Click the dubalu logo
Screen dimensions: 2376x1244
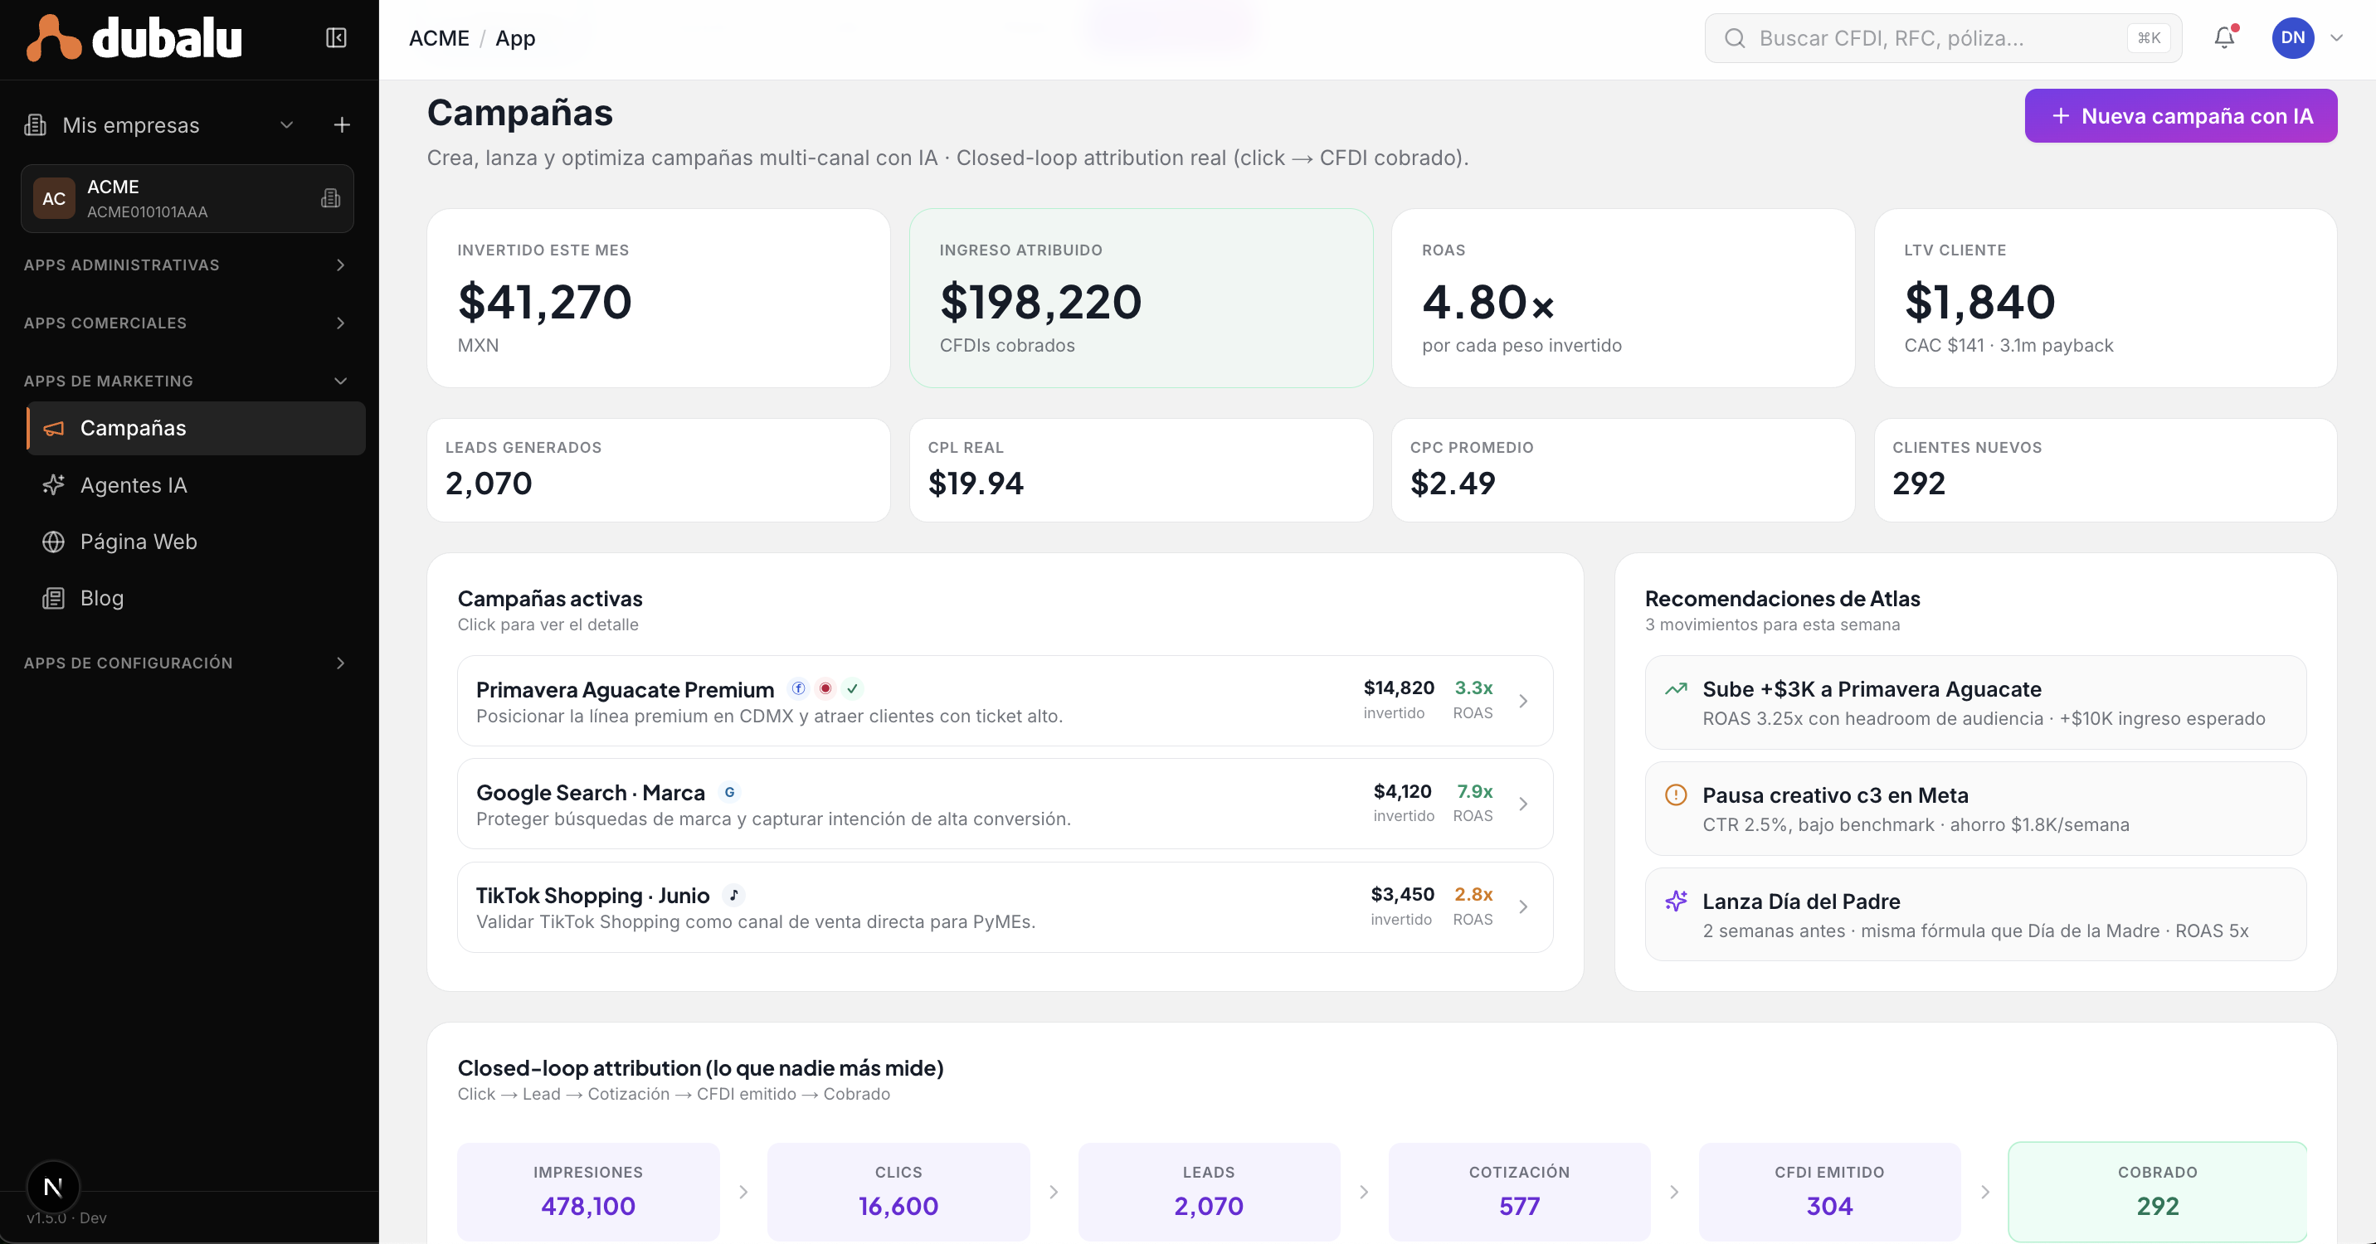coord(134,38)
